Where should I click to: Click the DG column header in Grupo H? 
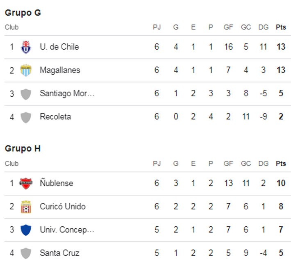tap(264, 164)
